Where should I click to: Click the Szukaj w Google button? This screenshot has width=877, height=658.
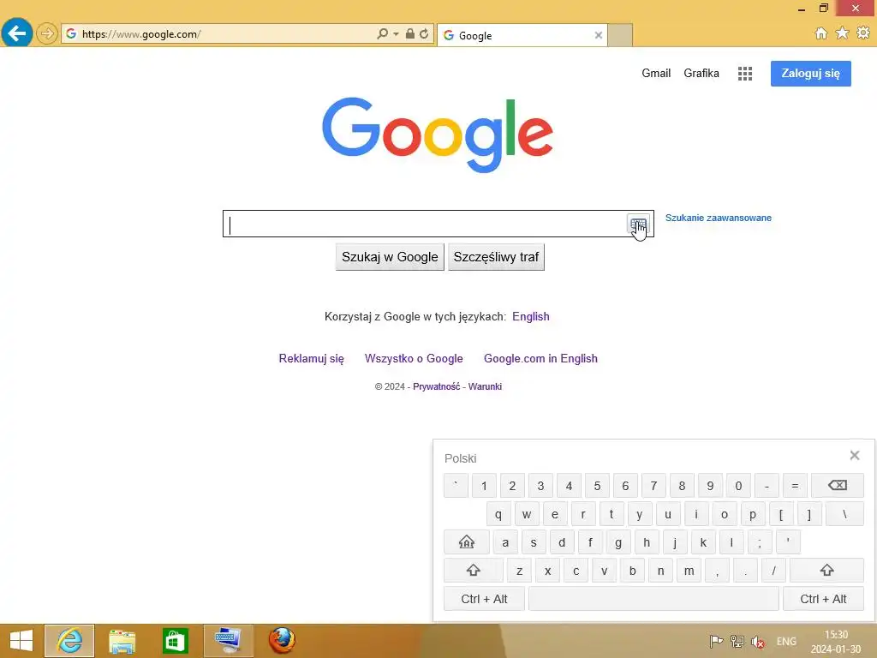390,257
